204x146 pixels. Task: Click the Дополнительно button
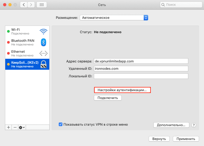171,125
